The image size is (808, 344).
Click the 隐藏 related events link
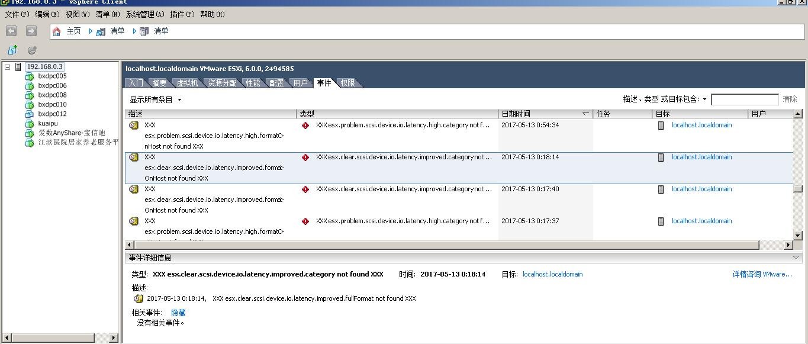coord(178,313)
